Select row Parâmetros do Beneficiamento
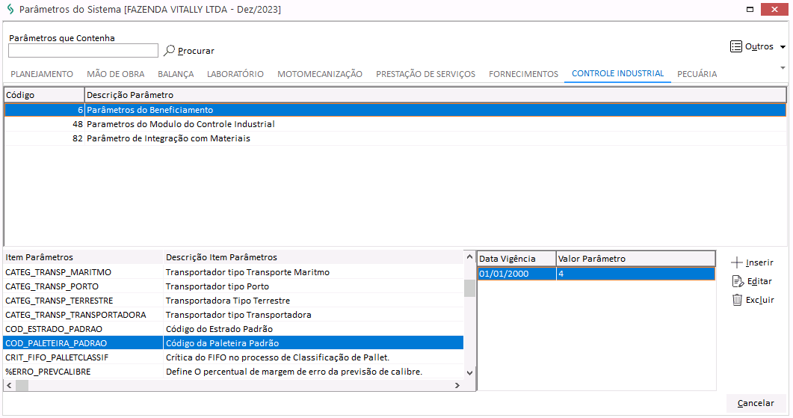 point(395,110)
